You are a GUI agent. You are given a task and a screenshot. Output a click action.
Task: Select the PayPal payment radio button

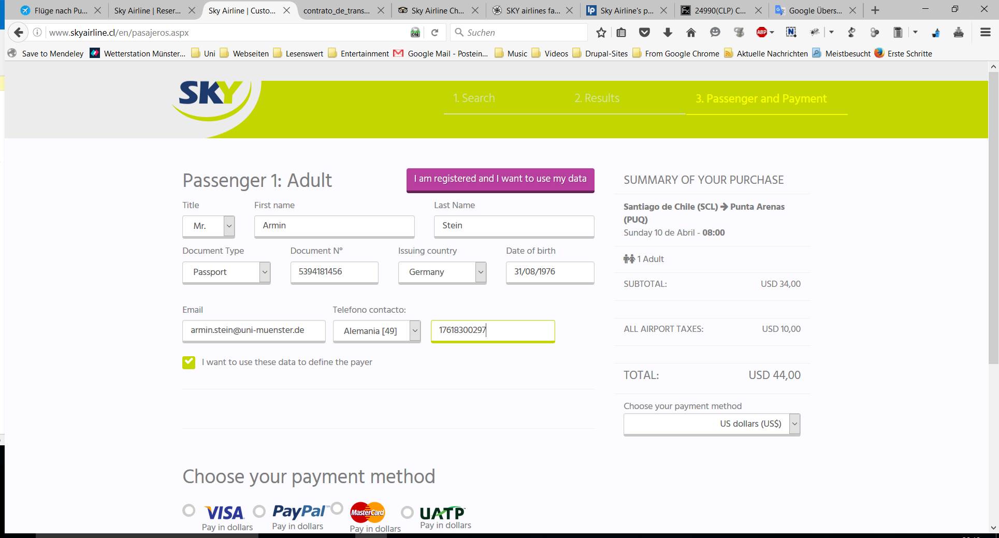coord(259,512)
